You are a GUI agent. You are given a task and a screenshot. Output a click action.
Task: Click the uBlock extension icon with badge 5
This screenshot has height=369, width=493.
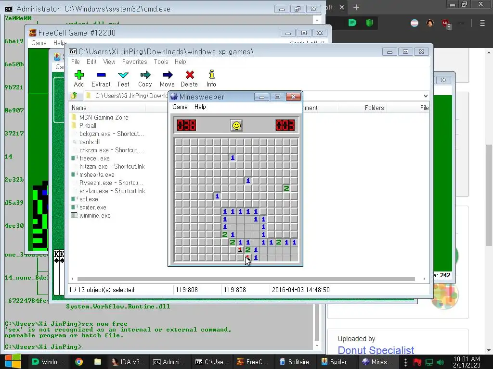446,24
